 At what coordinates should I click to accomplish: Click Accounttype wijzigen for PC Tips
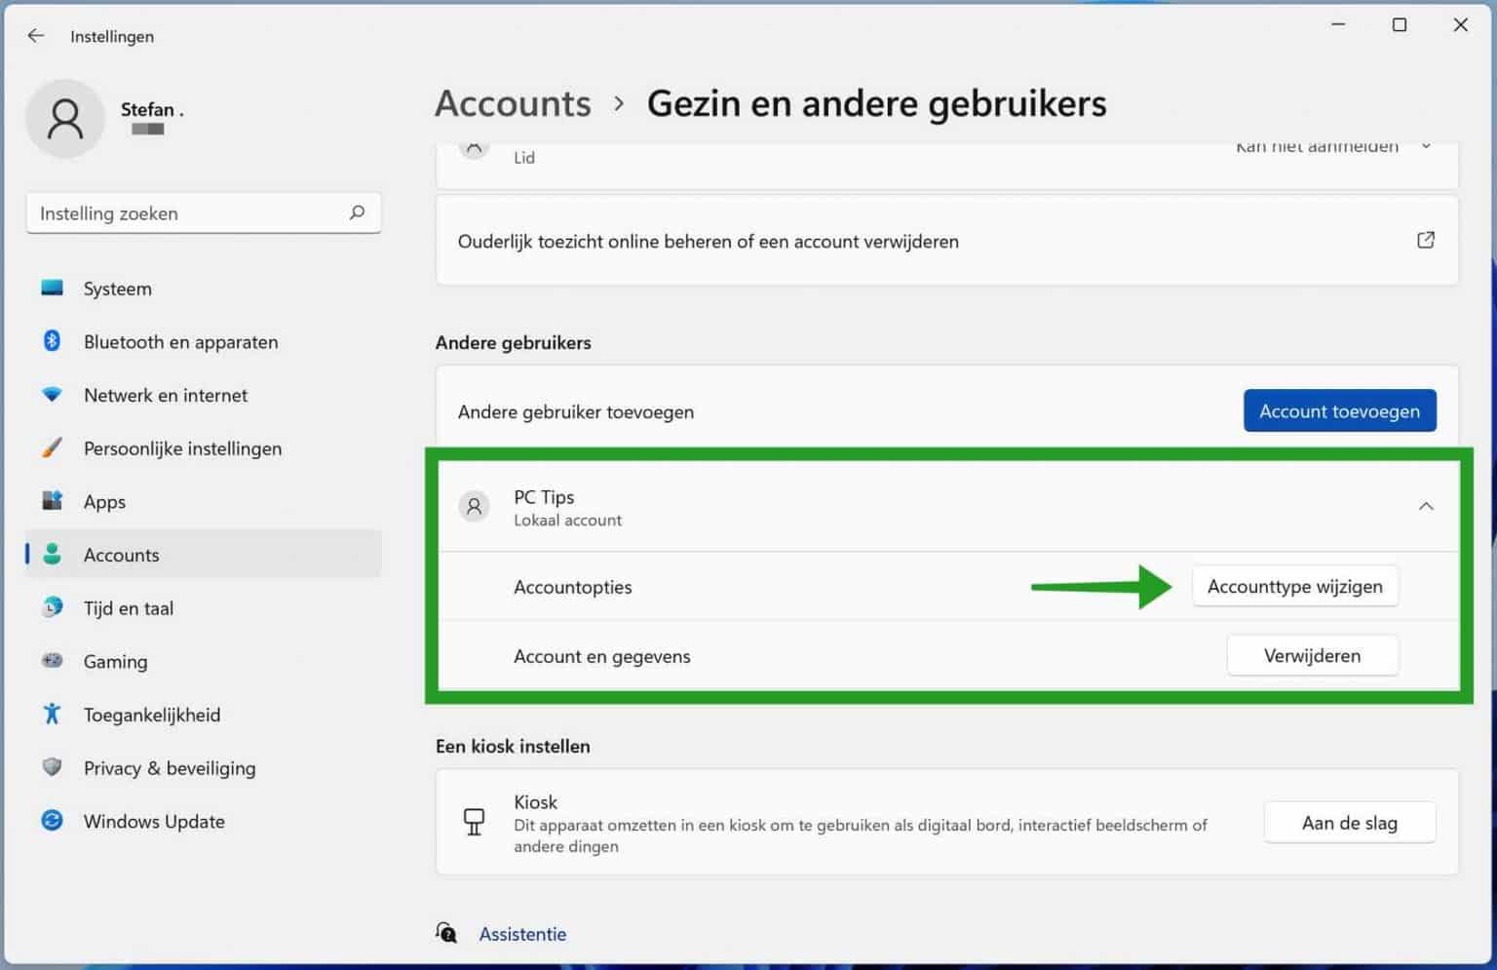[x=1295, y=586]
